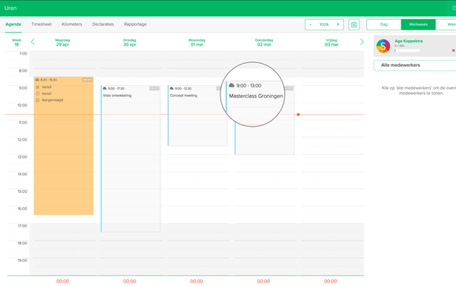Click the Uren title in header
456x287 pixels.
click(11, 8)
